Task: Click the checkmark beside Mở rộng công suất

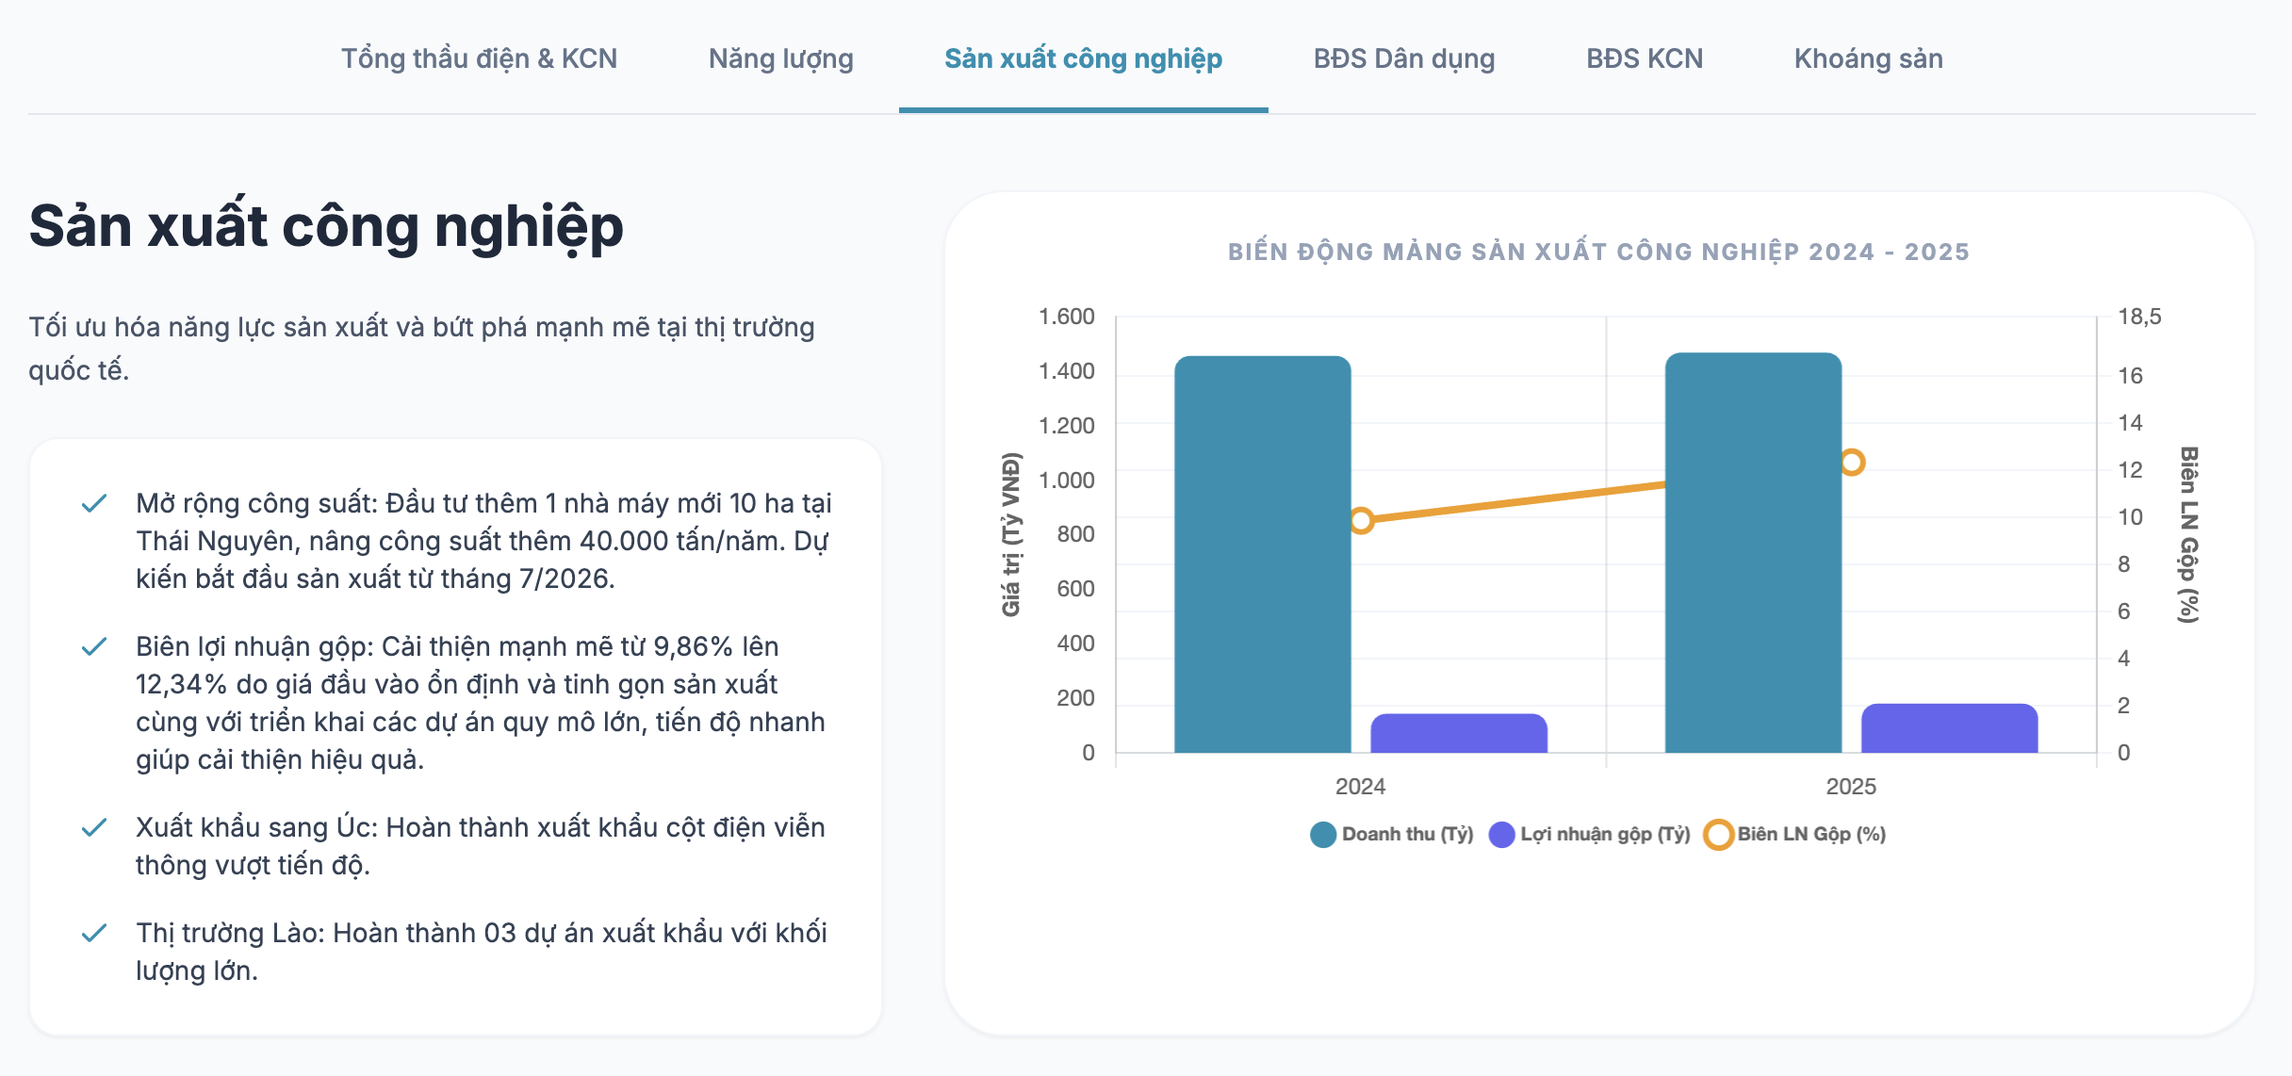Action: click(94, 504)
